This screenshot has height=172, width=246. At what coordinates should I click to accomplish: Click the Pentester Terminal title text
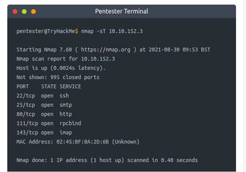[121, 12]
